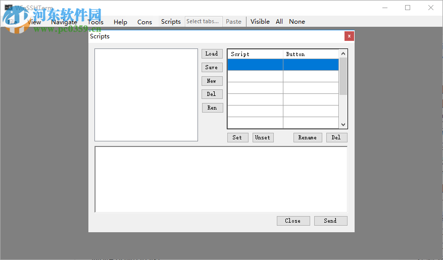Click scroll down arrow in table
Image resolution: width=443 pixels, height=260 pixels.
(x=343, y=125)
